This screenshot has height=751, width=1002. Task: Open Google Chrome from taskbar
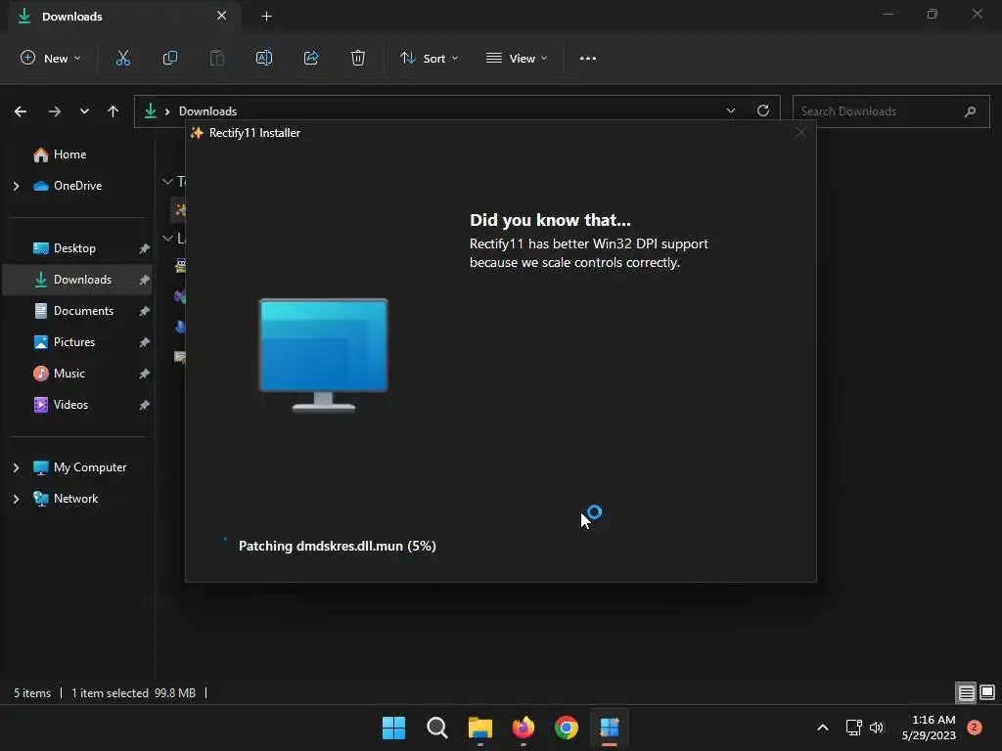tap(567, 728)
